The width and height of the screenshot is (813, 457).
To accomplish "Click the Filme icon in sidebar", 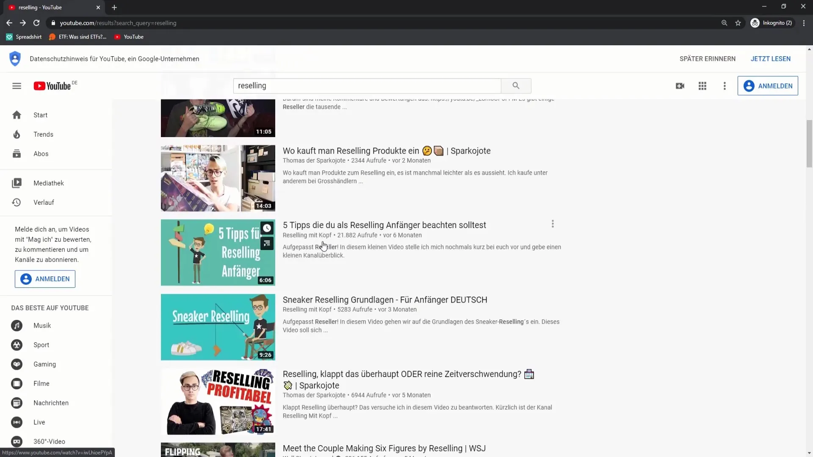I will tap(17, 383).
